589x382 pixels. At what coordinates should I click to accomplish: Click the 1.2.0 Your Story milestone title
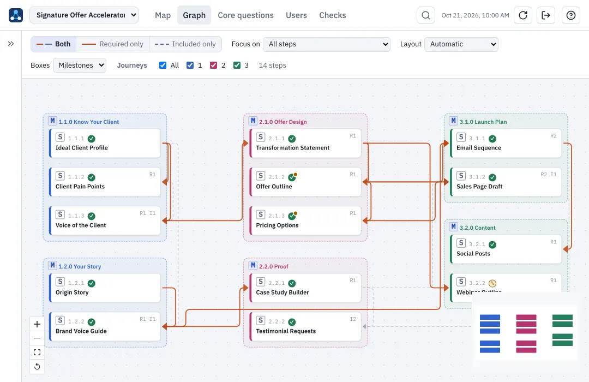click(80, 266)
